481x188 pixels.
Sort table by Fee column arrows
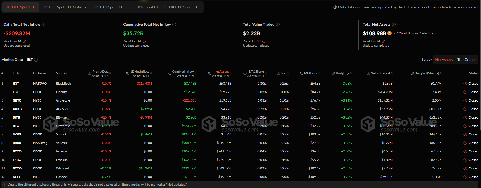tap(288, 73)
